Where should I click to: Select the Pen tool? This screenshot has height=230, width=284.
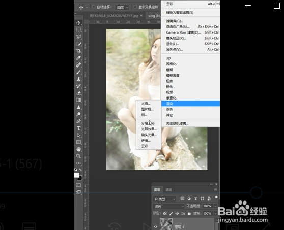78,121
